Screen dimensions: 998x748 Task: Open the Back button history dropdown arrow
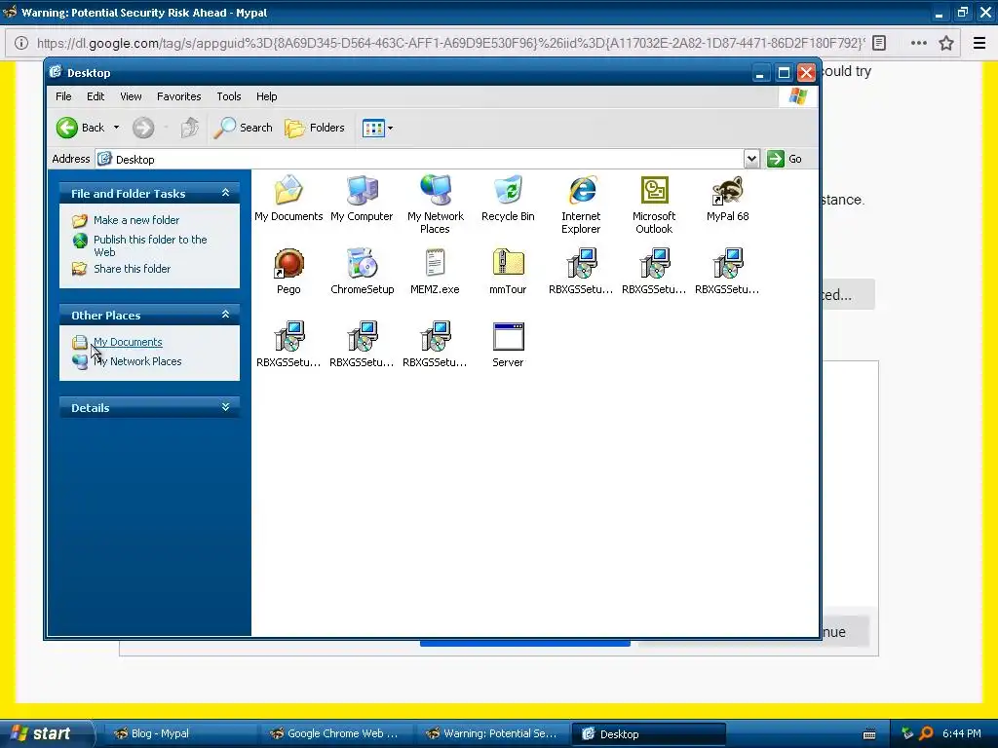[117, 128]
